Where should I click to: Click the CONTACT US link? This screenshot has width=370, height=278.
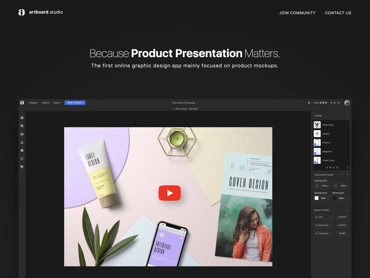[338, 13]
